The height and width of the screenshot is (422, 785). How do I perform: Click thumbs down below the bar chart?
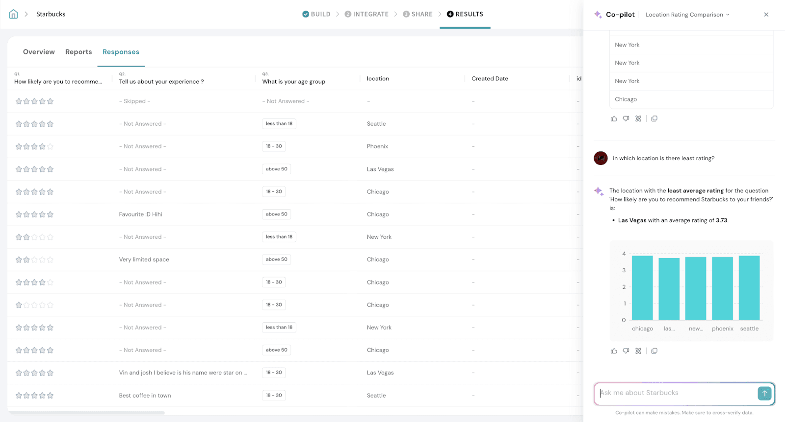click(626, 351)
